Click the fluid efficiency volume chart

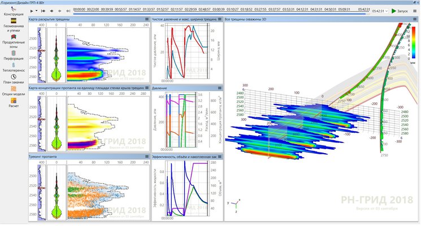(186, 188)
